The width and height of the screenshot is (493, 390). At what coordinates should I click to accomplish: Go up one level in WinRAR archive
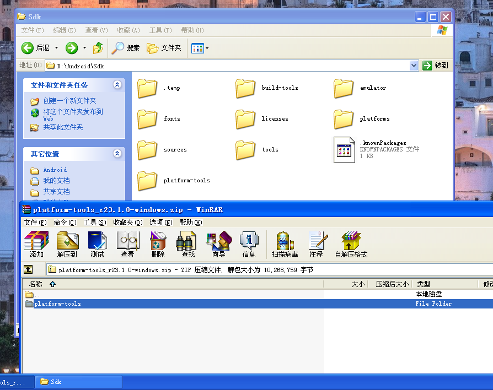28,269
